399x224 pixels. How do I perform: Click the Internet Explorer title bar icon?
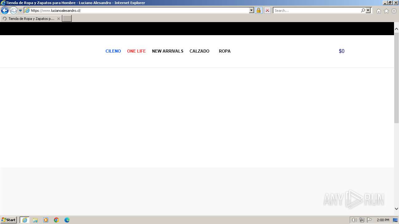click(3, 3)
